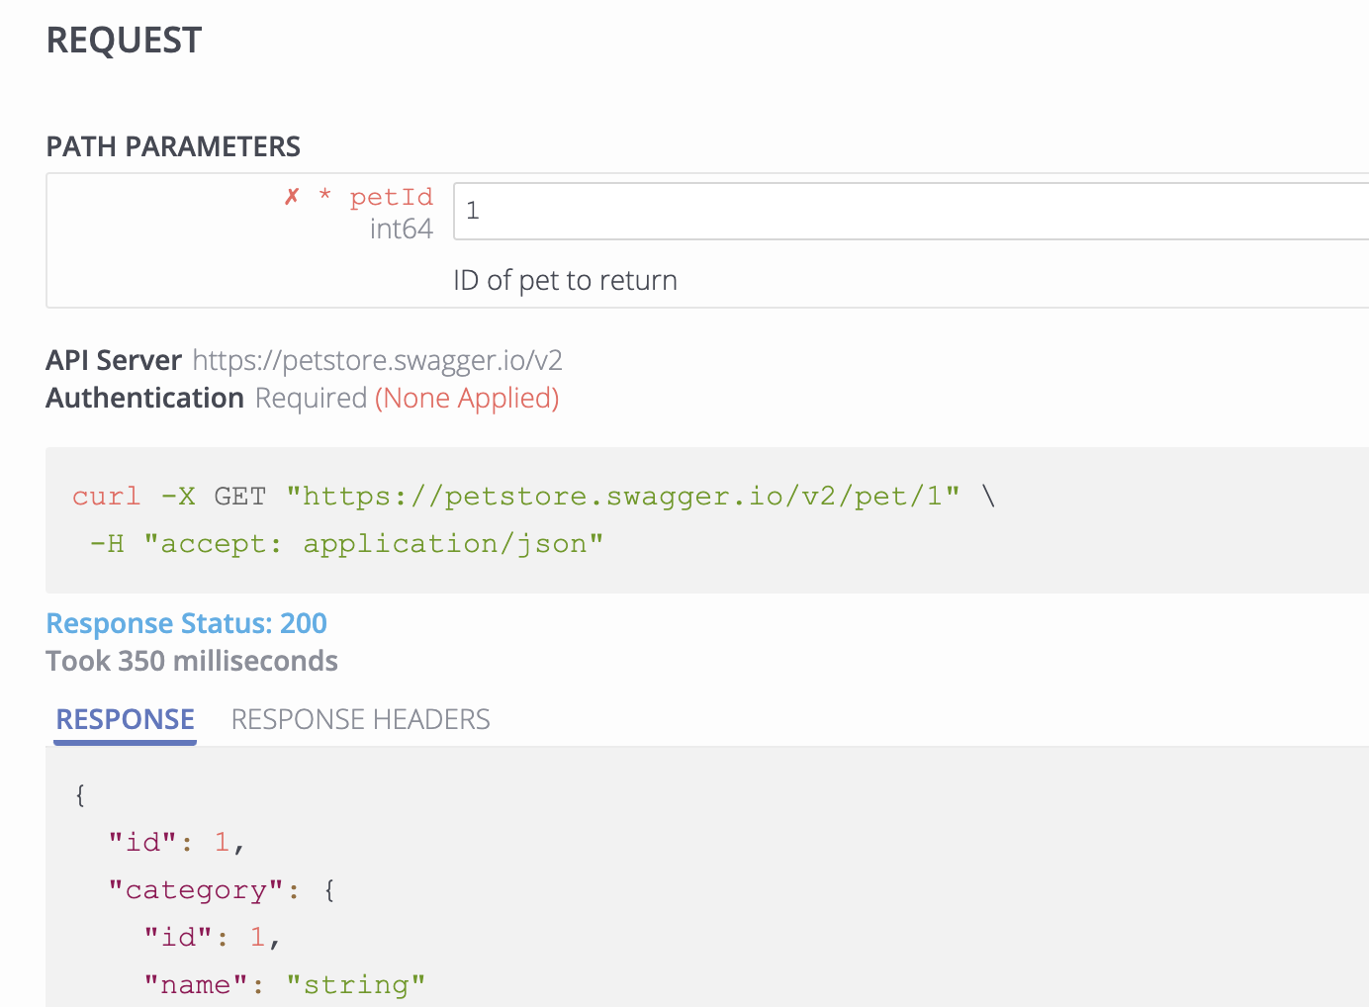Select the int64 type label under petId
This screenshot has width=1369, height=1007.
[x=401, y=228]
